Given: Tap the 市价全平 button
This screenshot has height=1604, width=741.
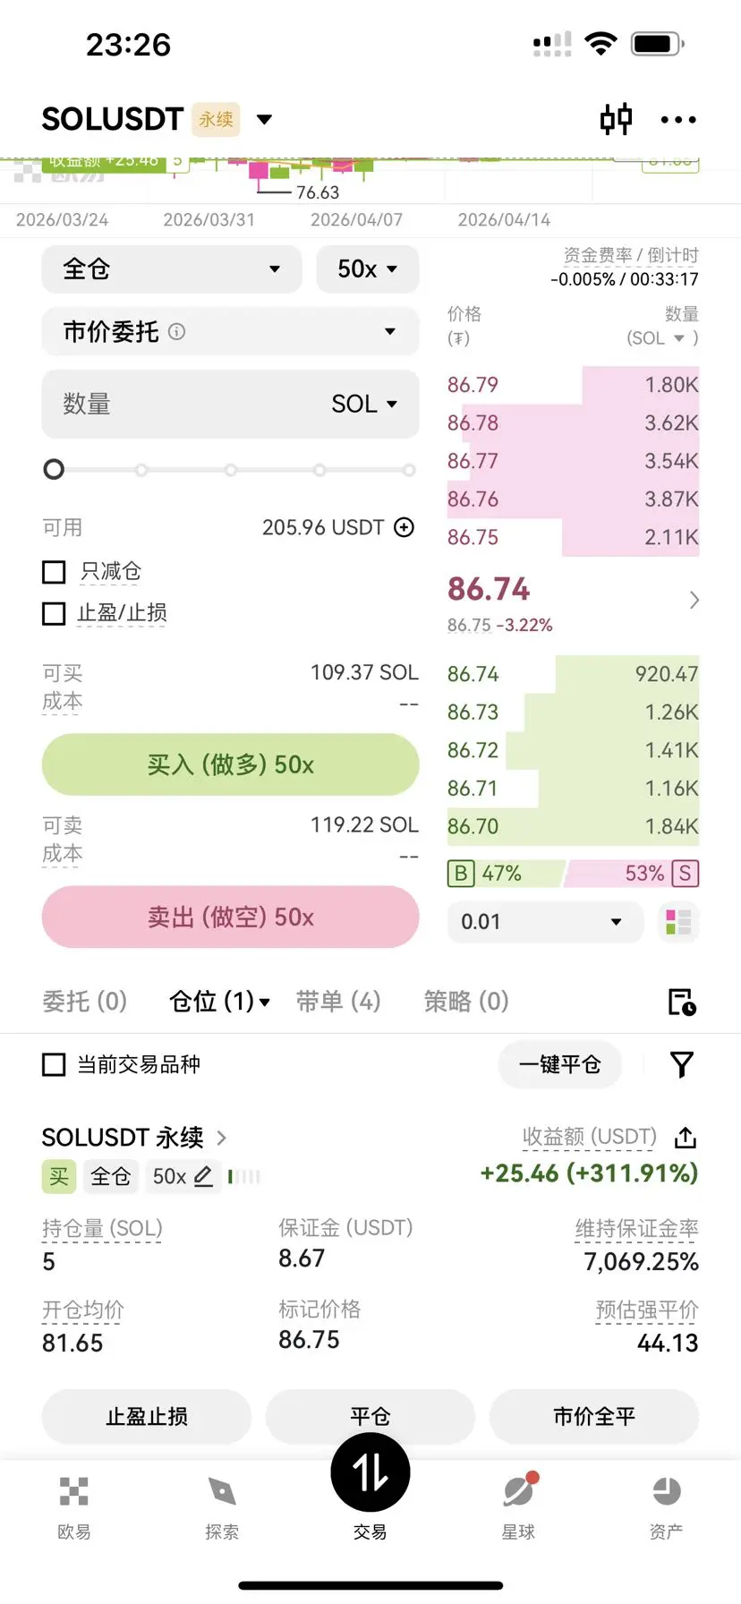Looking at the screenshot, I should (x=594, y=1416).
